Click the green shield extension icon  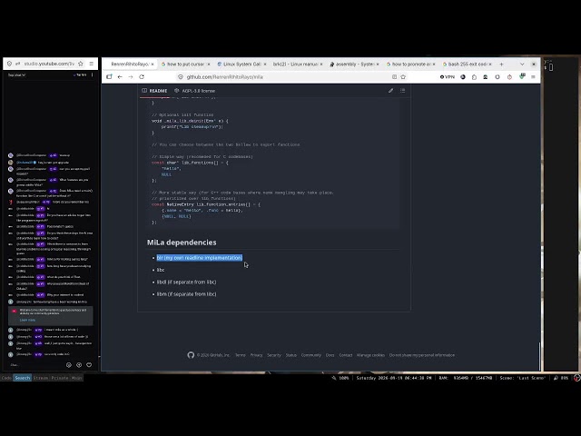coord(523,76)
